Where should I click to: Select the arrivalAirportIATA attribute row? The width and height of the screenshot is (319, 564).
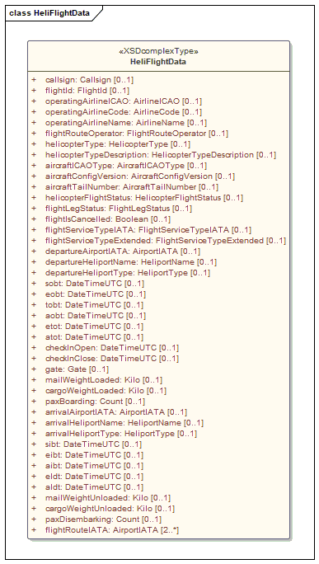[x=116, y=411]
